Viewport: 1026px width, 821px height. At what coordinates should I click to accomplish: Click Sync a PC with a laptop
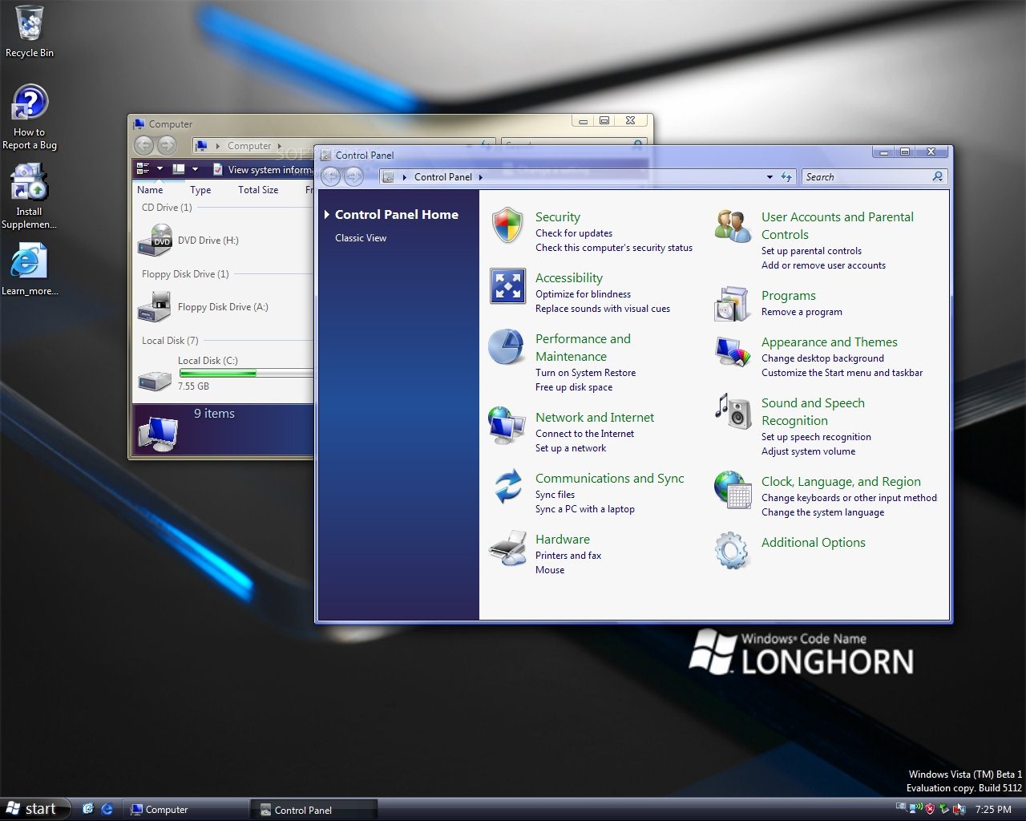(x=585, y=509)
